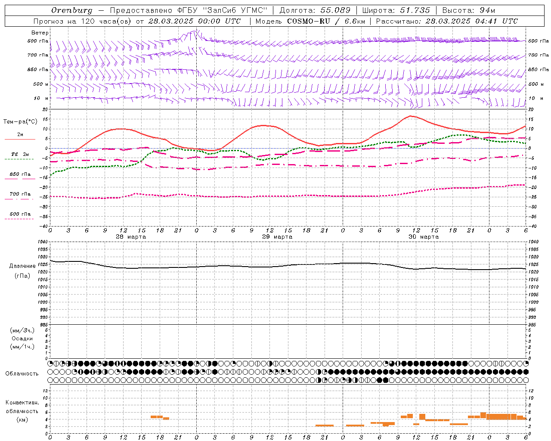Click the "29 марта" date label
The height and width of the screenshot is (441, 551).
[277, 237]
